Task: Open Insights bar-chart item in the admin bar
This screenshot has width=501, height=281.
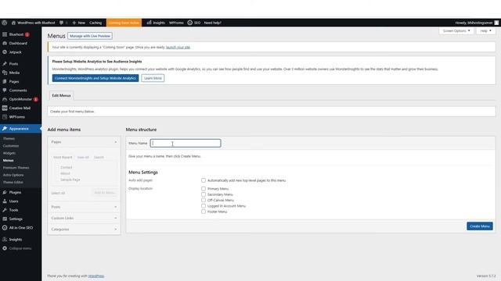Action: 156,23
